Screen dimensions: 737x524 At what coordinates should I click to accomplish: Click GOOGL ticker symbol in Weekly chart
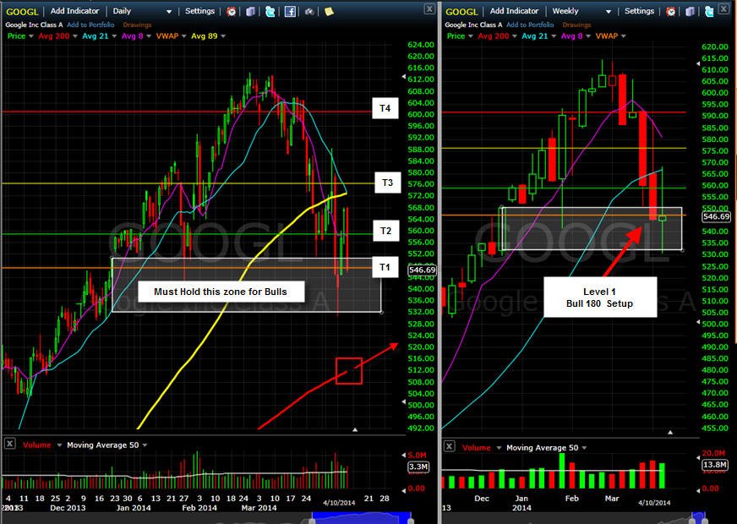[461, 12]
